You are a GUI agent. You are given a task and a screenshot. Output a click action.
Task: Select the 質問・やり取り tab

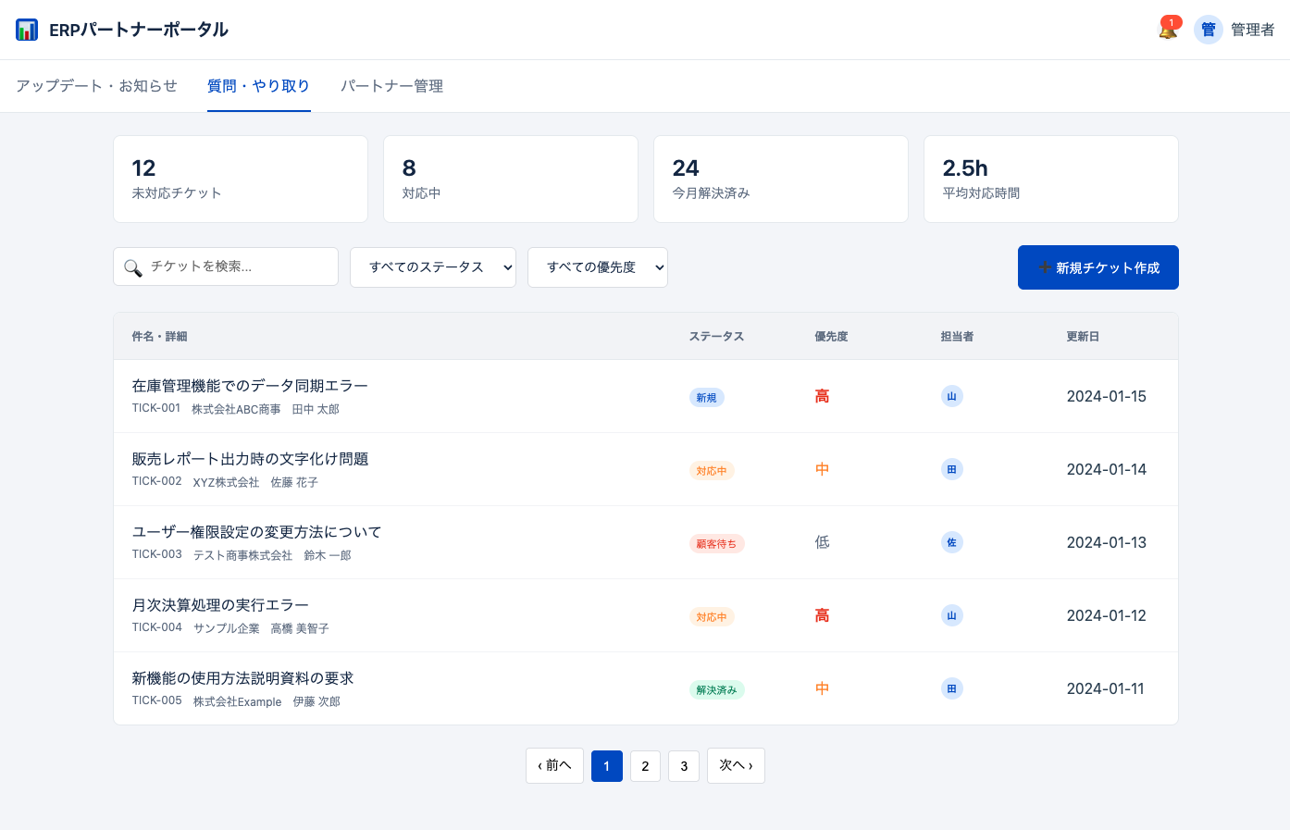point(259,86)
